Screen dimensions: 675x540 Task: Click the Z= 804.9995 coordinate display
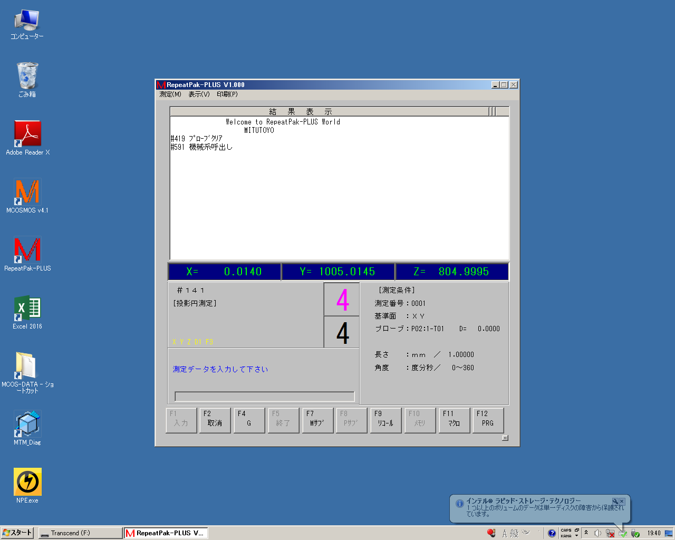click(x=452, y=272)
